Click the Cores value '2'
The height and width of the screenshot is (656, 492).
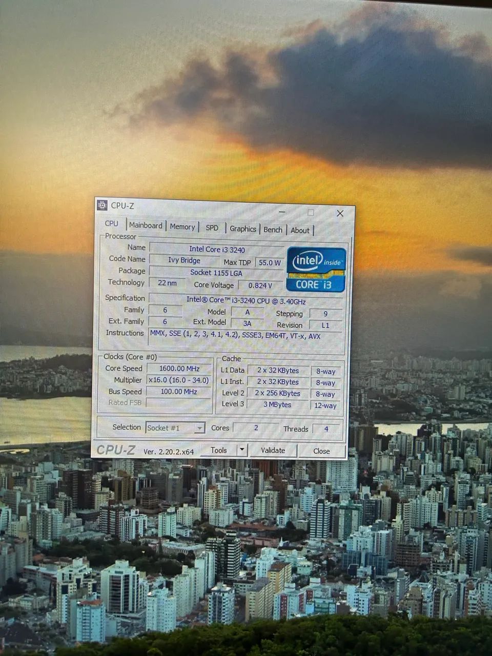point(256,427)
